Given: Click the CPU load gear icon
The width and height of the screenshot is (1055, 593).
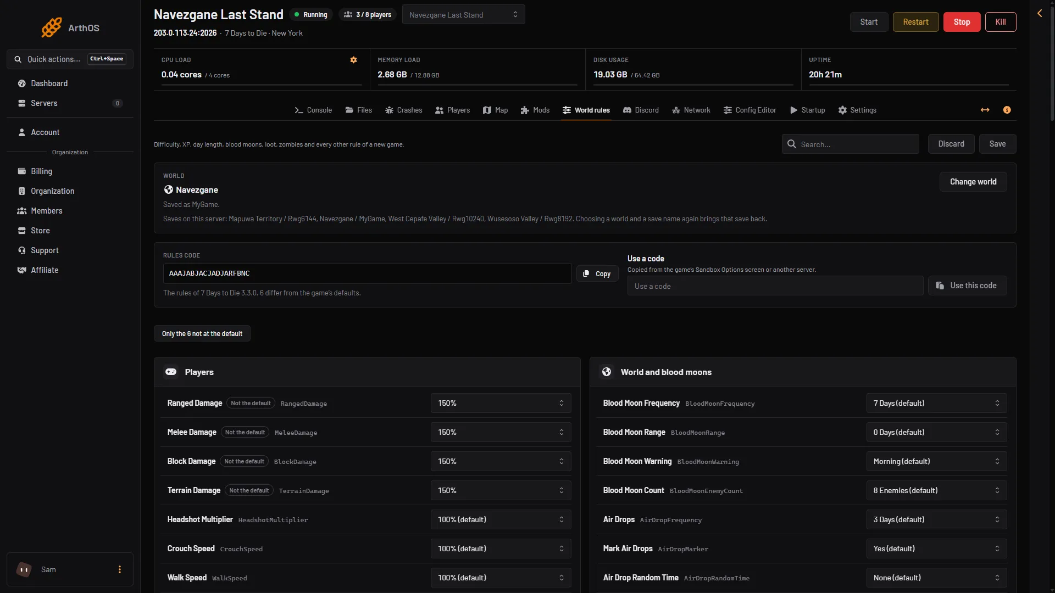Looking at the screenshot, I should [x=353, y=60].
